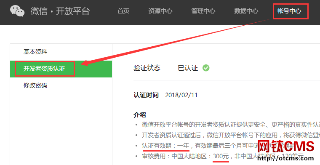The image size is (320, 165).
Task: Click the 微信·开放平台 title text
Action: (x=60, y=11)
